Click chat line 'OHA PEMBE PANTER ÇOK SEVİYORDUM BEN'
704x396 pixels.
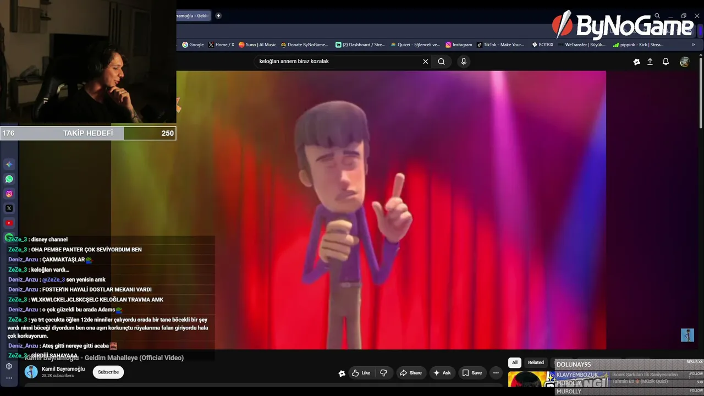(x=86, y=250)
